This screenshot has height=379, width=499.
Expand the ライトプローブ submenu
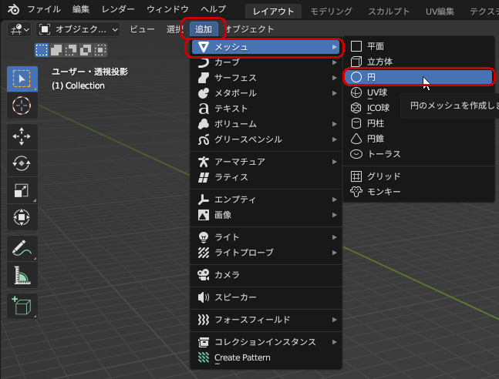coord(266,253)
